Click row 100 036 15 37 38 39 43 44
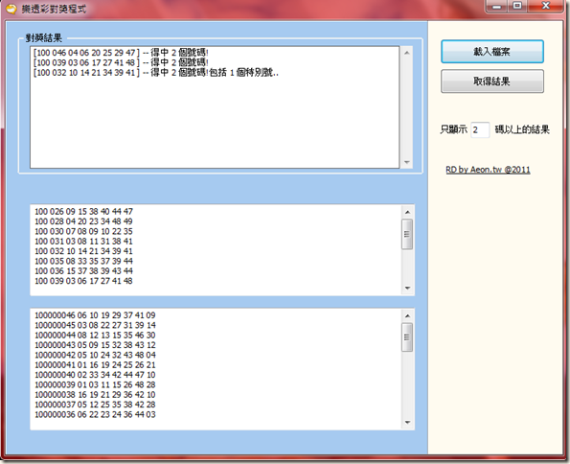The image size is (570, 464). pos(83,270)
